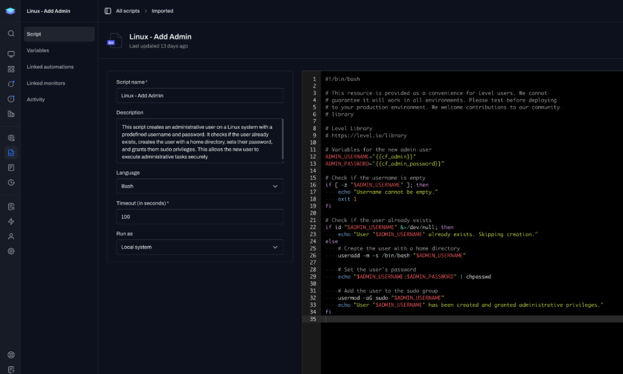
Task: Select the Script tab
Action: pyautogui.click(x=59, y=34)
